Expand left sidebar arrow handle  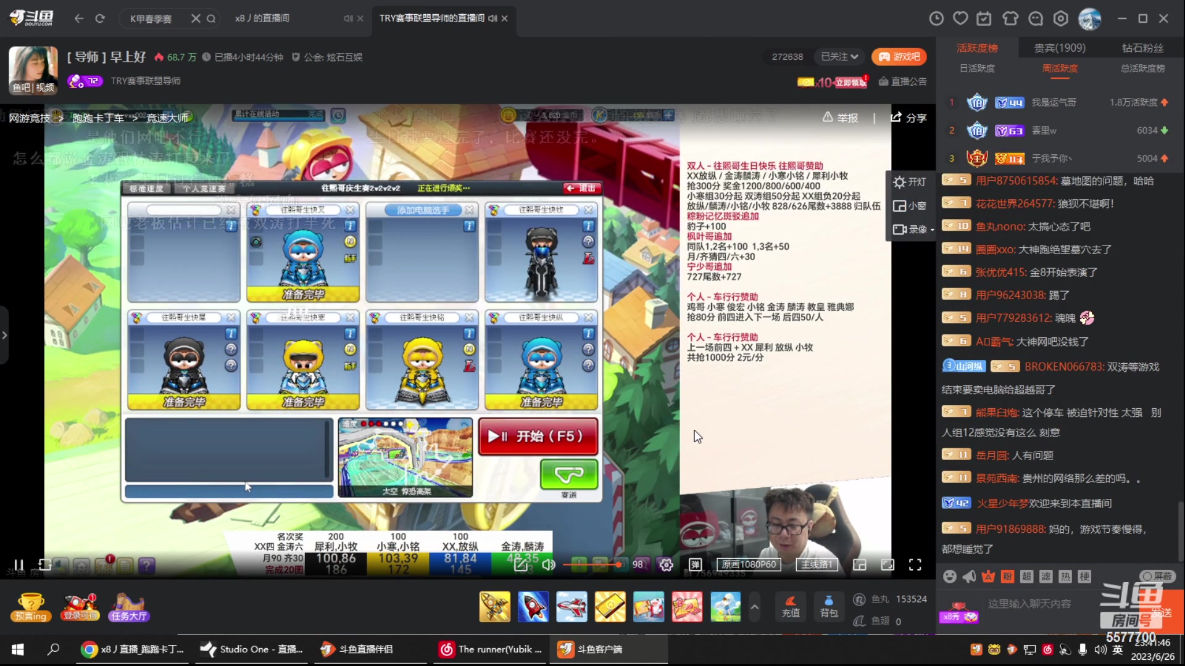[x=4, y=335]
